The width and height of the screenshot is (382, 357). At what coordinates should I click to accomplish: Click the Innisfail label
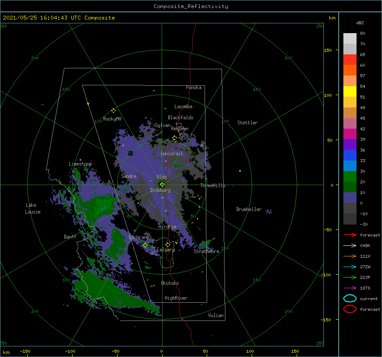click(x=171, y=154)
